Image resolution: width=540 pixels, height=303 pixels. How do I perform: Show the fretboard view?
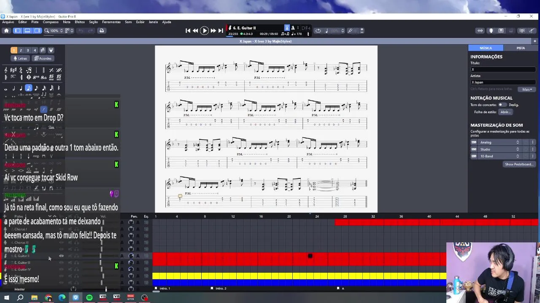coord(491,31)
